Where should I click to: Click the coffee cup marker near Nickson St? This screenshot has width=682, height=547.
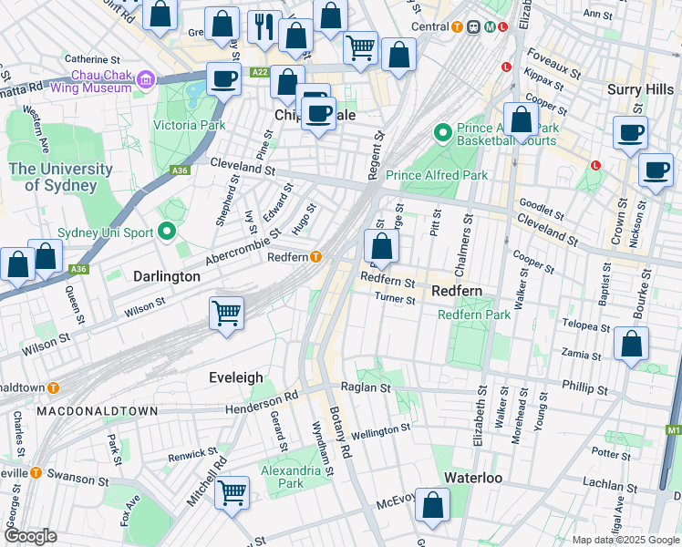[x=656, y=173]
